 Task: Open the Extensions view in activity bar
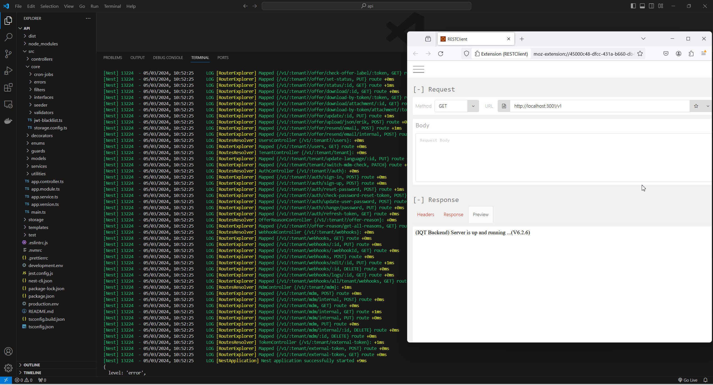[x=8, y=88]
